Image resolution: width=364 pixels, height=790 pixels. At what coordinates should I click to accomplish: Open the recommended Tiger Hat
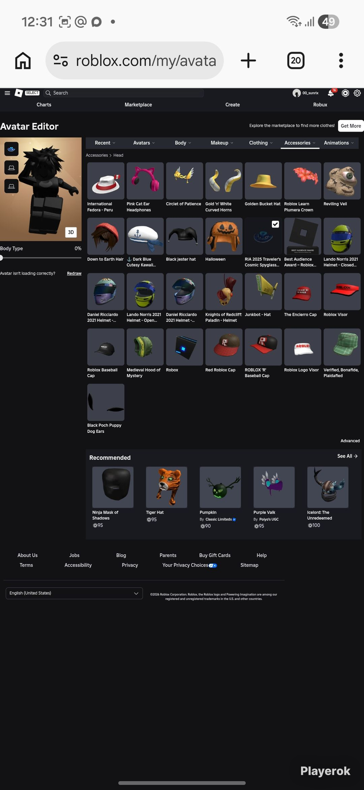tap(167, 487)
